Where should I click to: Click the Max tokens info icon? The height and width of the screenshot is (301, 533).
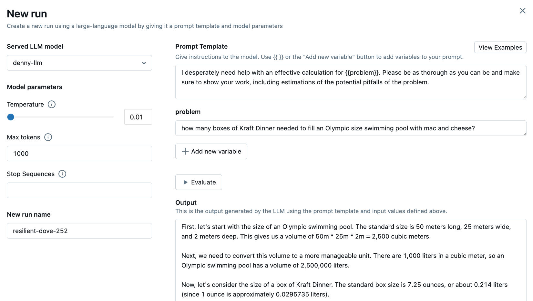[x=48, y=137]
